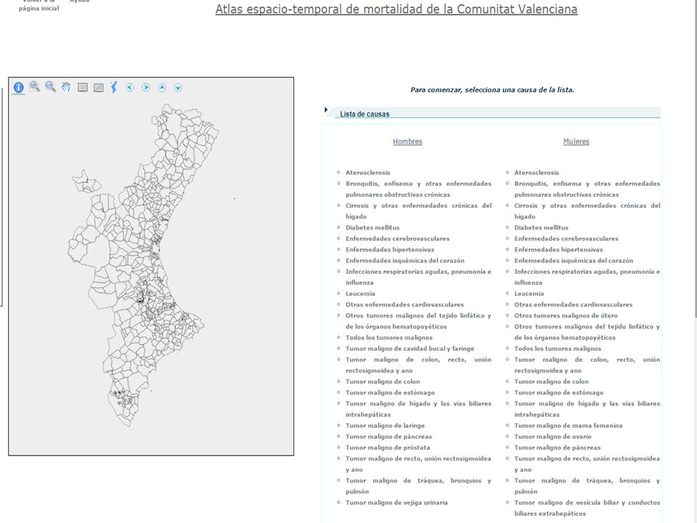697x523 pixels.
Task: Choose Diabetes mellitus under Hombres
Action: point(372,227)
